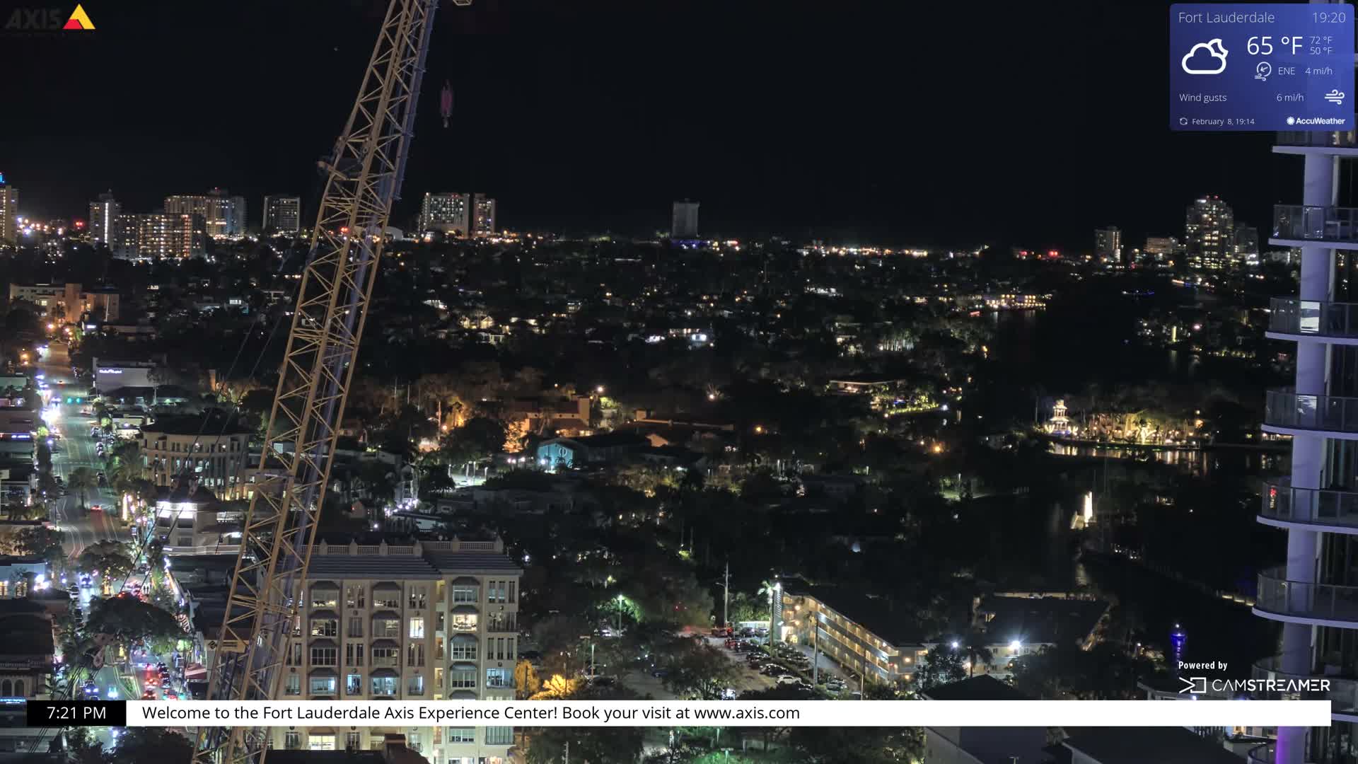Click the Axis logo in the corner
The image size is (1358, 764).
tap(50, 18)
